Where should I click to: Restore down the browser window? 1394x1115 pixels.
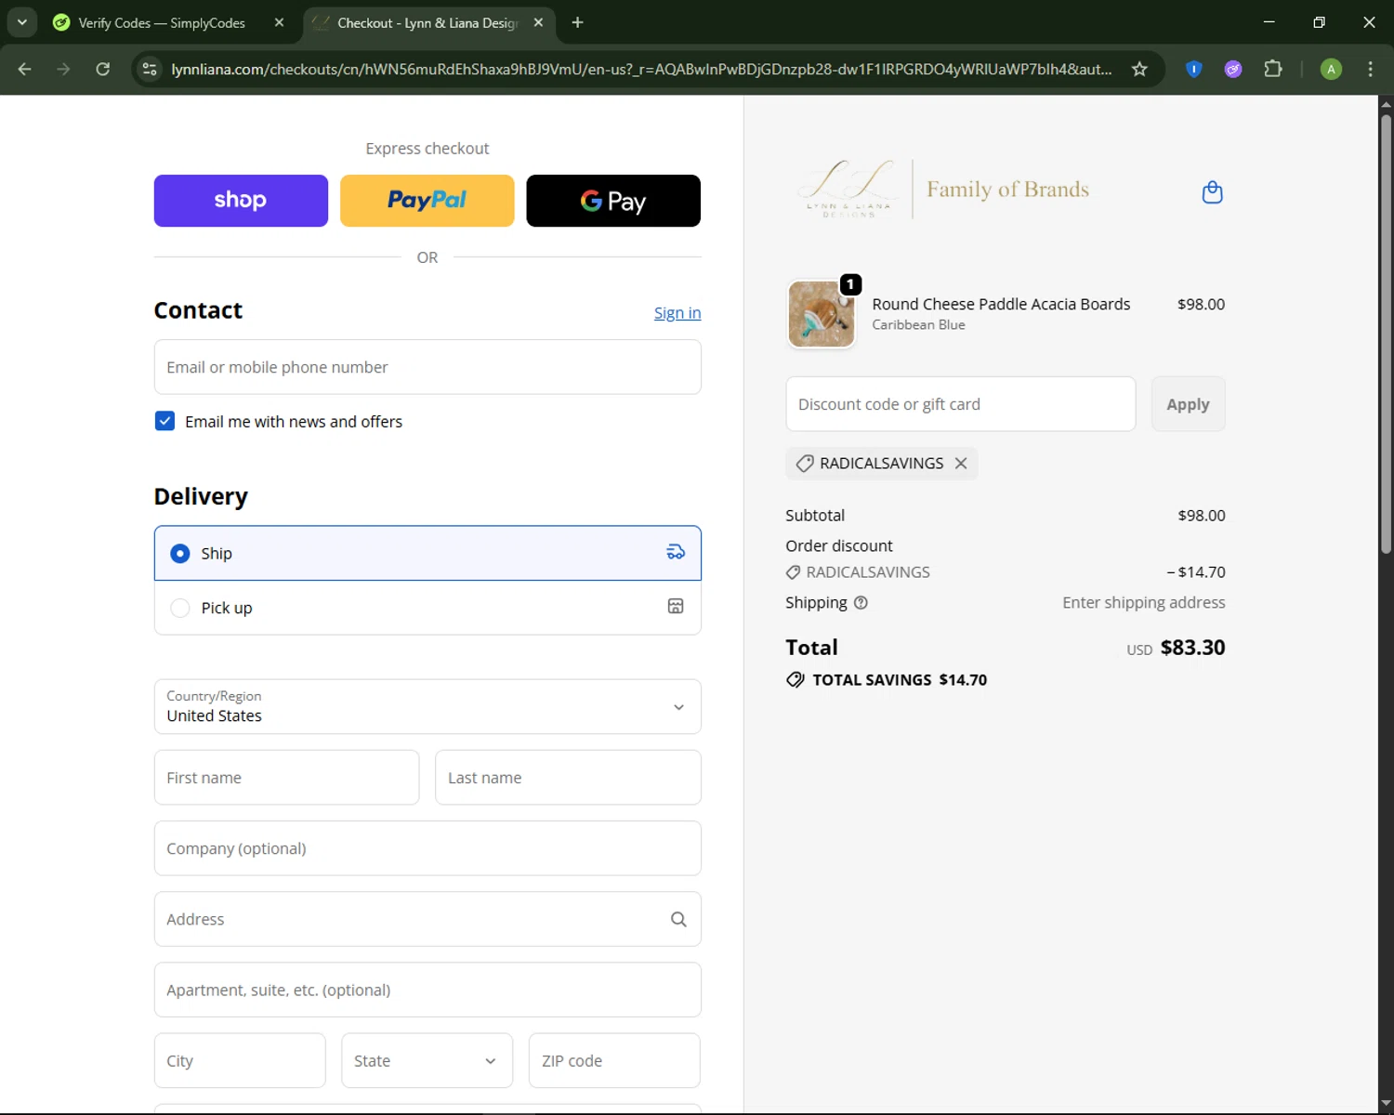(1319, 22)
